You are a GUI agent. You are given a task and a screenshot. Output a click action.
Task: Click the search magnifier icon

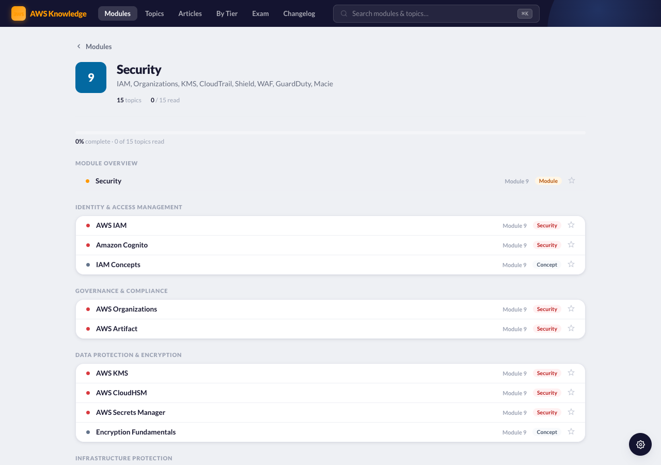[344, 13]
